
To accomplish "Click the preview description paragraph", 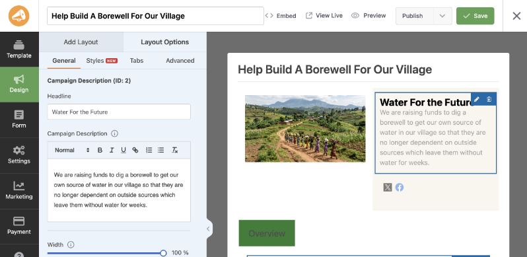I will click(433, 137).
